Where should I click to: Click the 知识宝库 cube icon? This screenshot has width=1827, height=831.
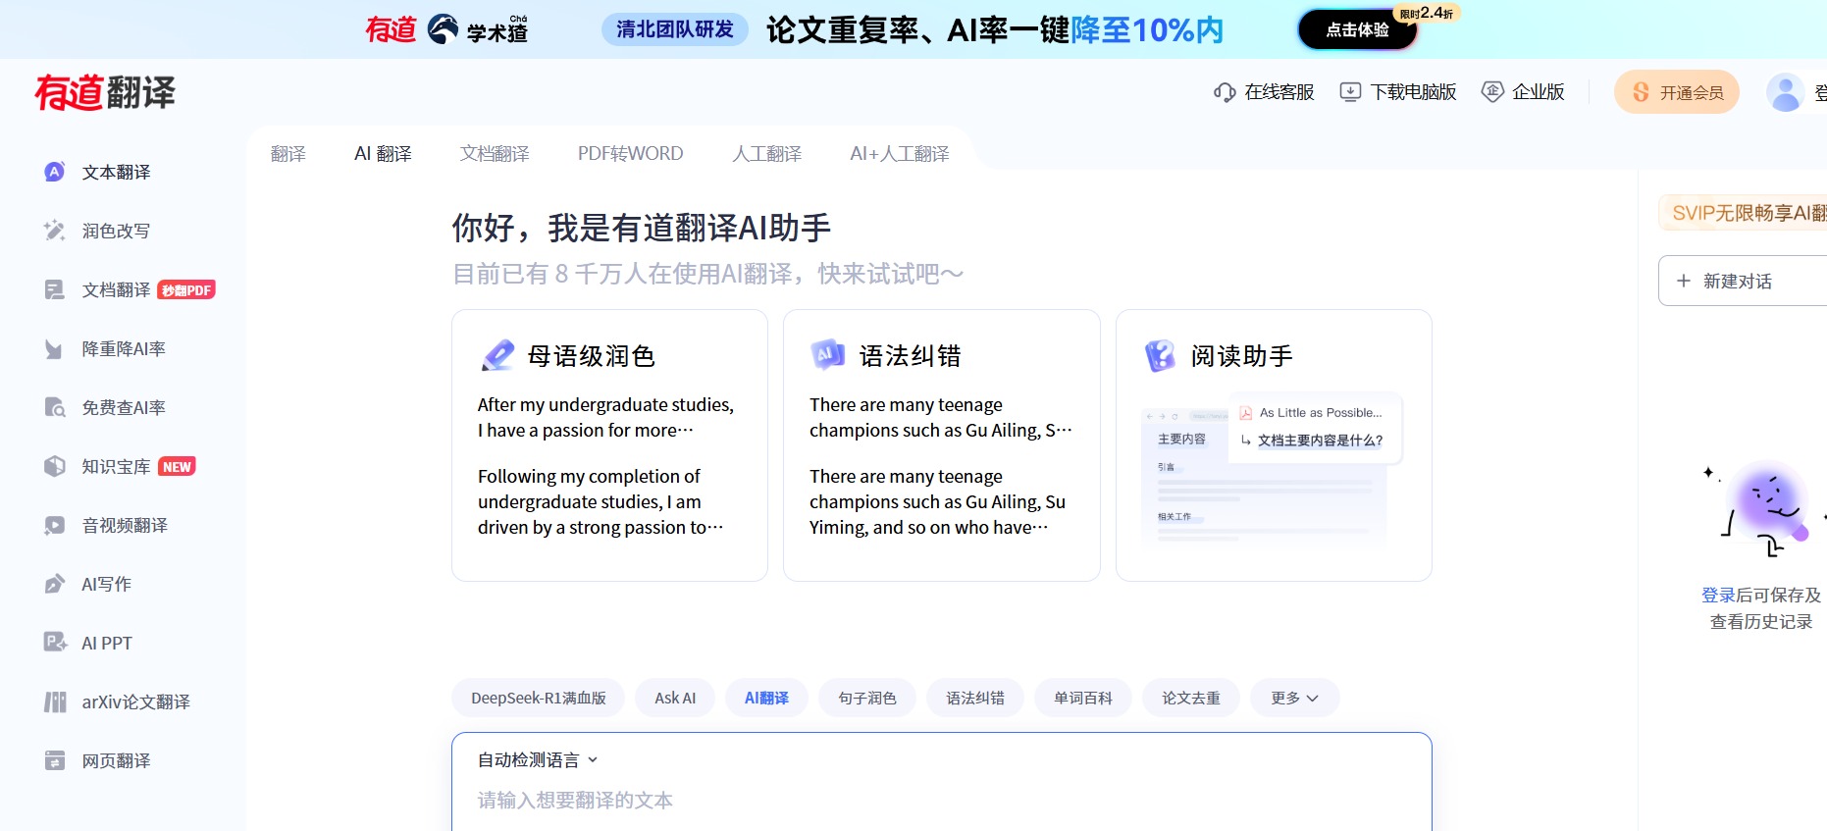pos(55,466)
